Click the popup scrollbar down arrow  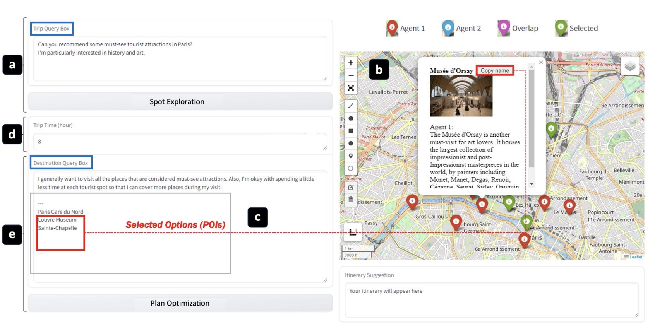pyautogui.click(x=532, y=184)
